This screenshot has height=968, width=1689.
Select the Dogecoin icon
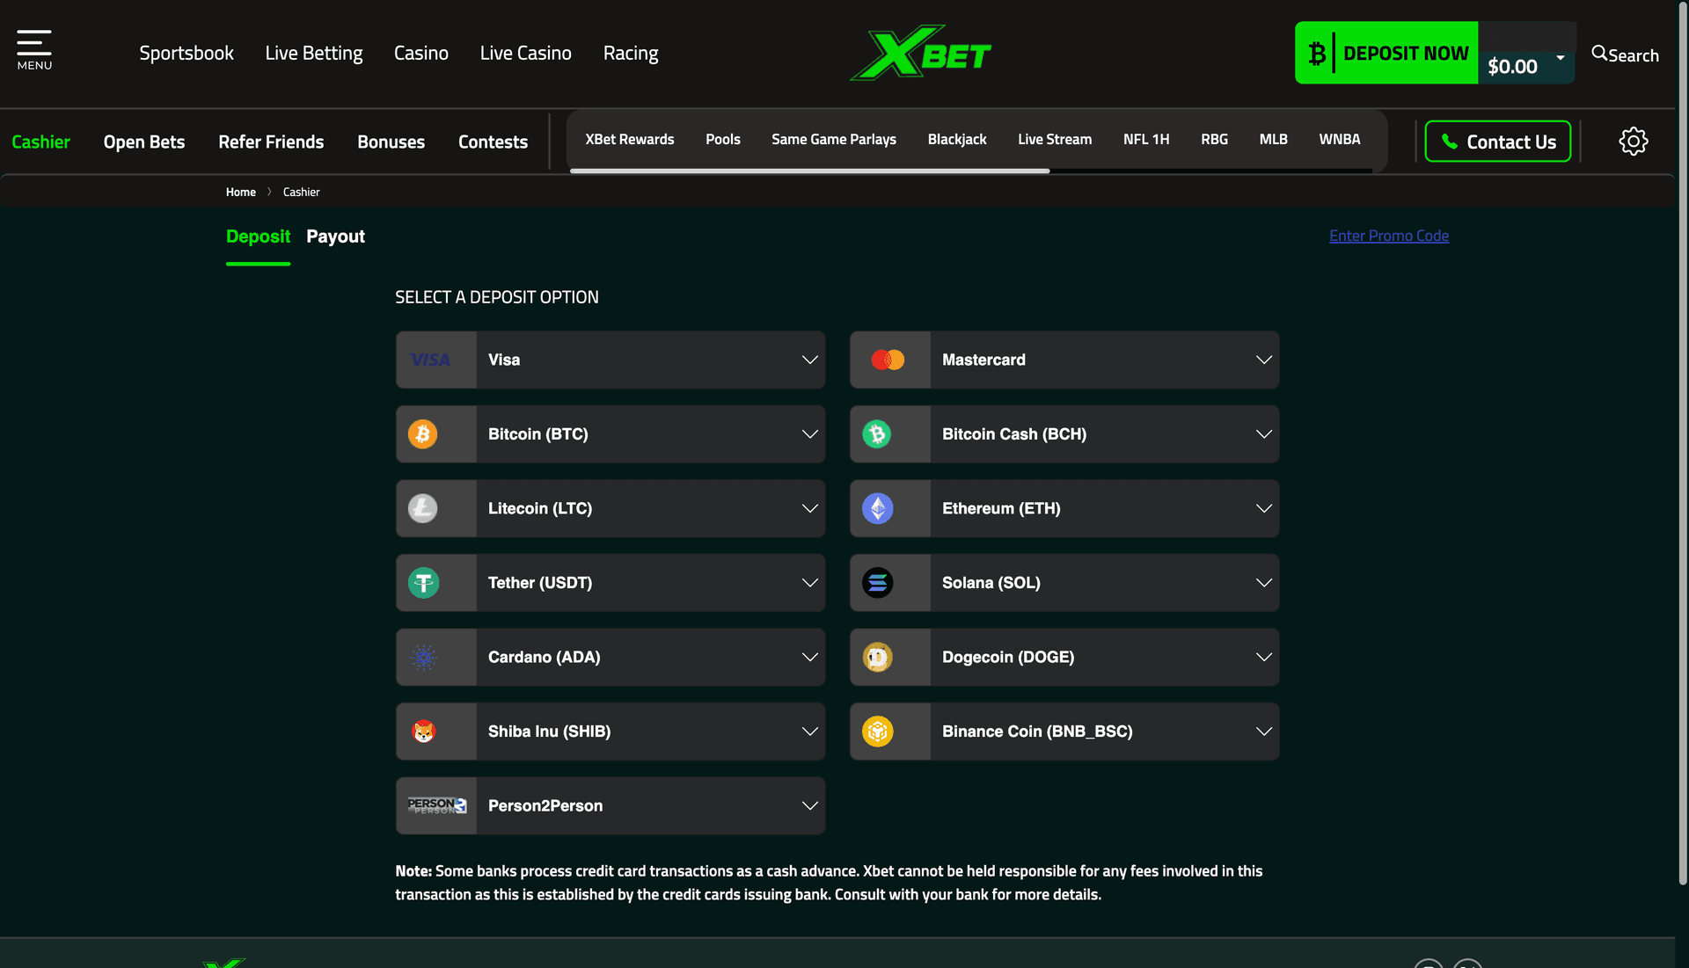(877, 657)
